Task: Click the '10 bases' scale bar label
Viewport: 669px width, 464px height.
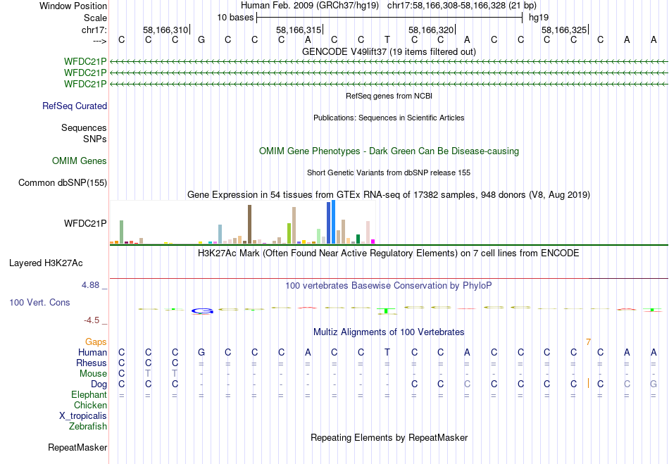Action: pyautogui.click(x=235, y=18)
